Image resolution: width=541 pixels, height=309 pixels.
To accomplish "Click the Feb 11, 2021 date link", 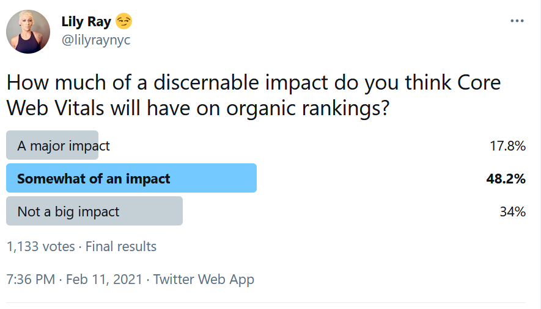I will pyautogui.click(x=104, y=279).
